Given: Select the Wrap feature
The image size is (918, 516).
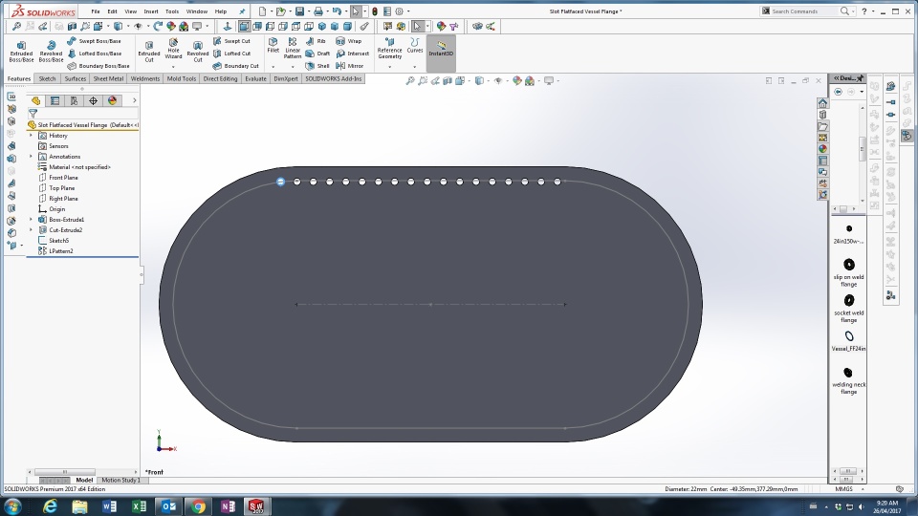Looking at the screenshot, I should pyautogui.click(x=348, y=41).
